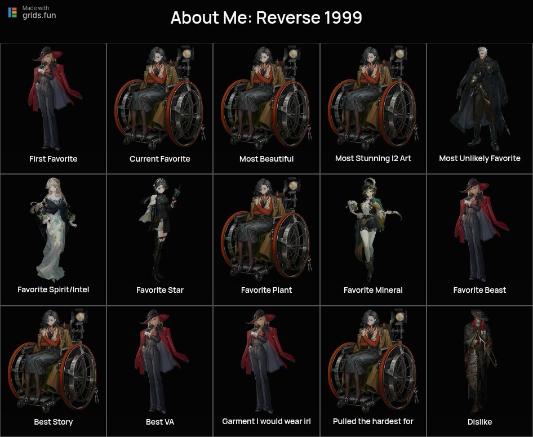Click the 'About Me: Reverse 1999' title
The width and height of the screenshot is (533, 437).
pos(266,17)
